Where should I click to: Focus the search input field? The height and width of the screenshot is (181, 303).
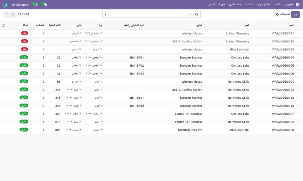(x=152, y=14)
